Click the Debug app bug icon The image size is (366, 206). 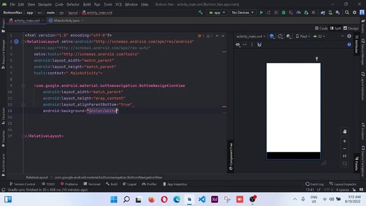[284, 13]
